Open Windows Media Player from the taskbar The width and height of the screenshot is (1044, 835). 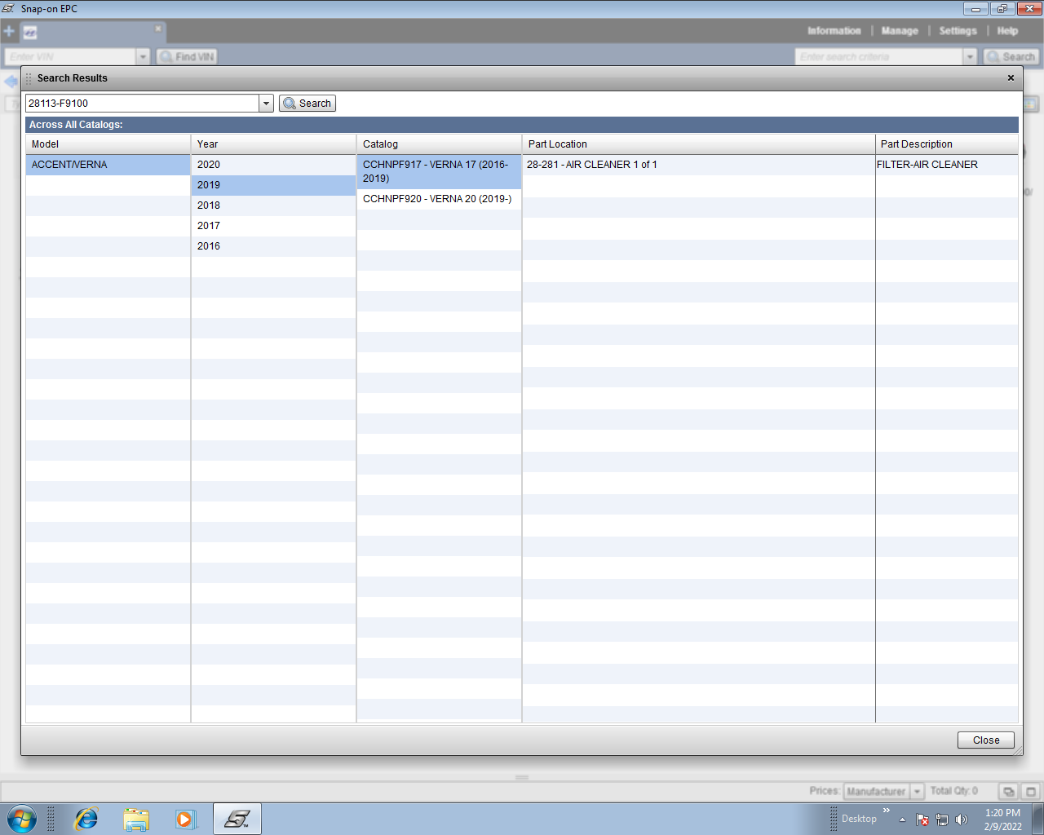click(186, 819)
